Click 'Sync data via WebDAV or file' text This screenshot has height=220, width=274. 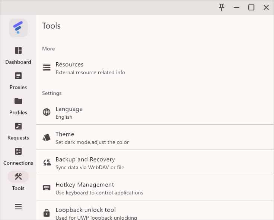(90, 167)
